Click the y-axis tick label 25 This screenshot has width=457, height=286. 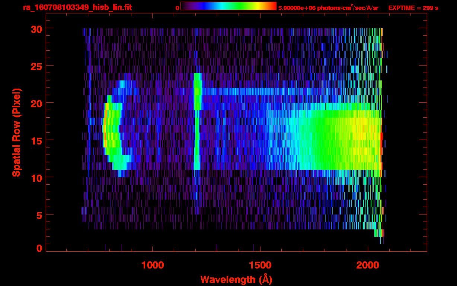[36, 66]
